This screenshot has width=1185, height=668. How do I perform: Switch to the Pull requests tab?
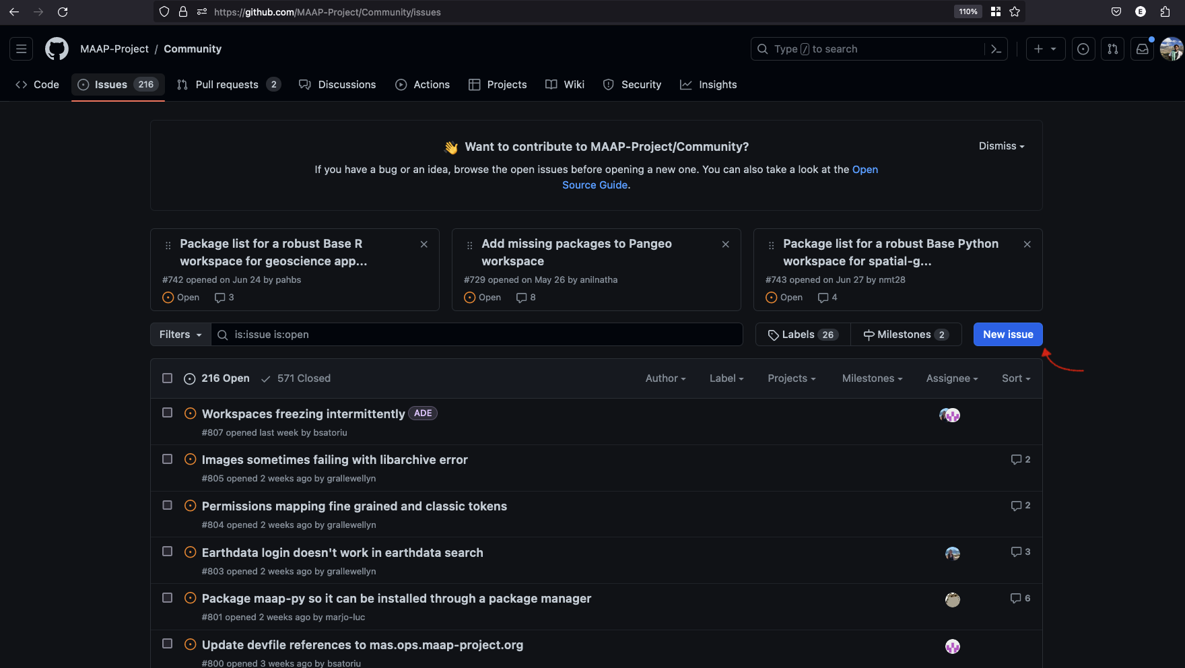(229, 85)
